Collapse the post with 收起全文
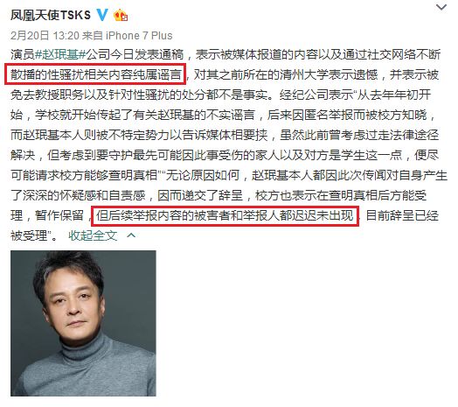 [93, 235]
